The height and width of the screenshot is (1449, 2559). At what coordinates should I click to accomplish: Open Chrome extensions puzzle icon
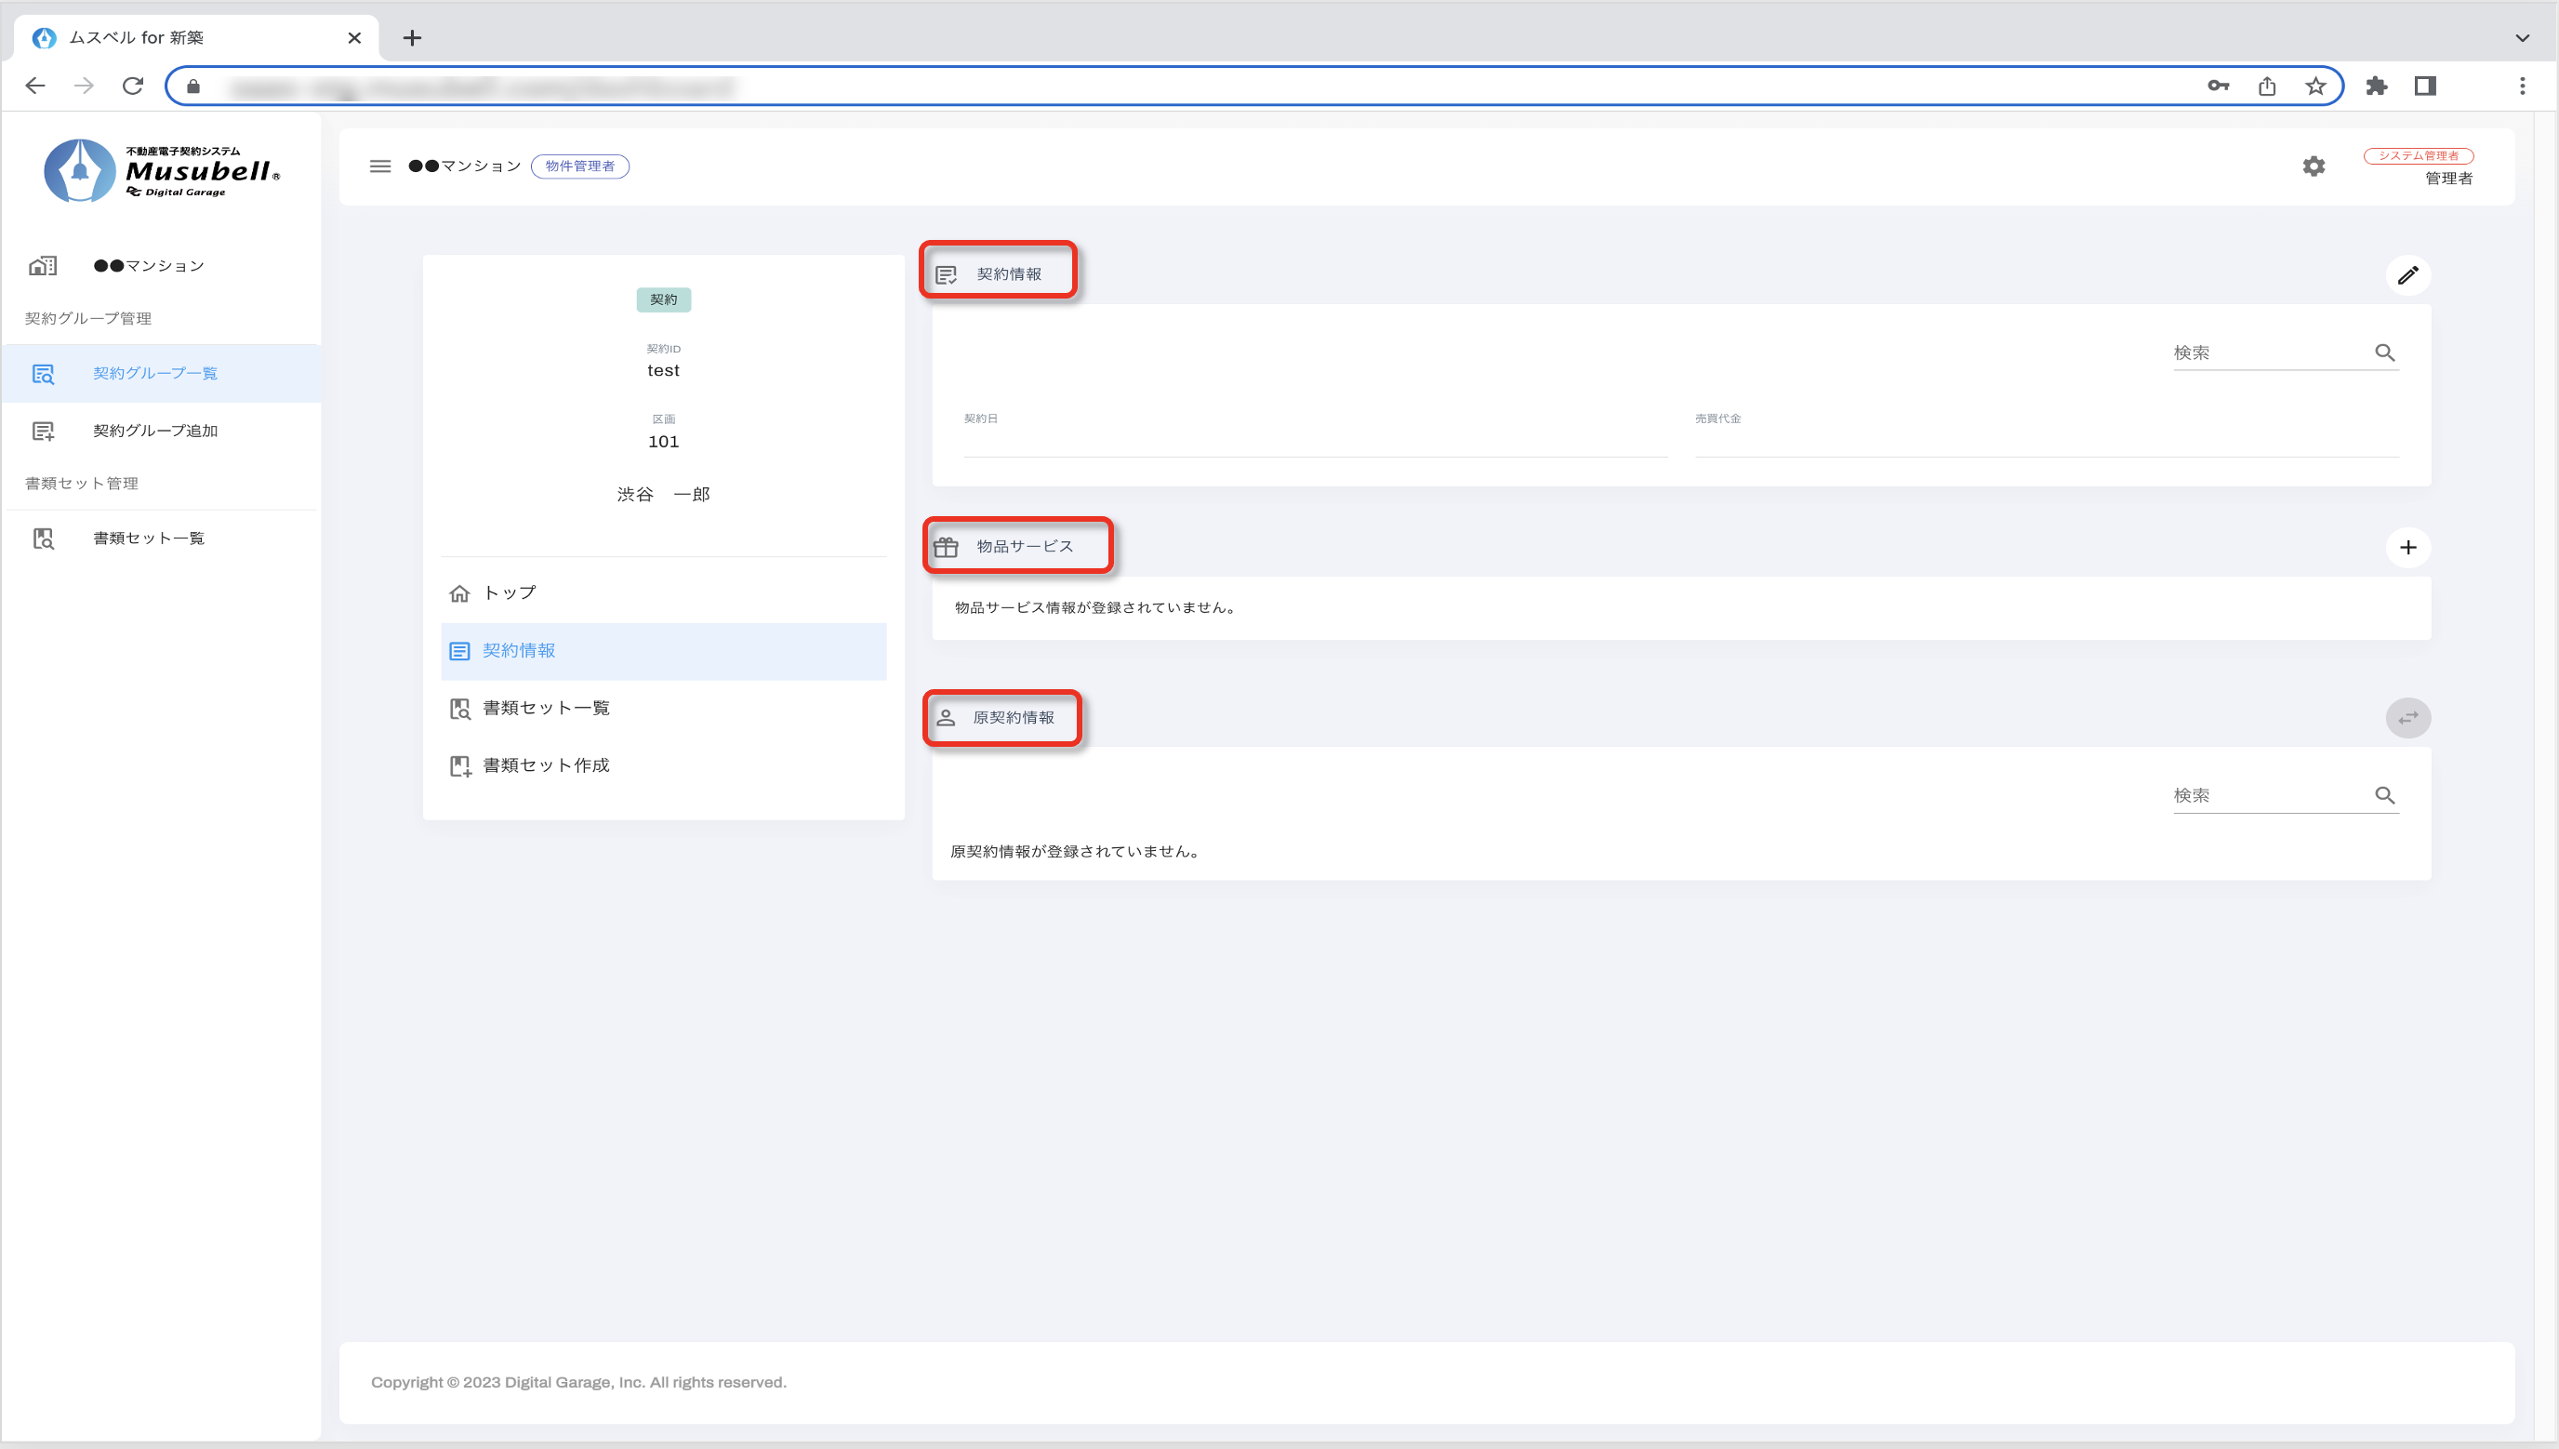[x=2376, y=86]
